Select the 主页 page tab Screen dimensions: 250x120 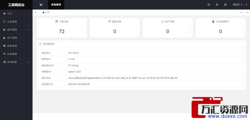pyautogui.click(x=46, y=12)
